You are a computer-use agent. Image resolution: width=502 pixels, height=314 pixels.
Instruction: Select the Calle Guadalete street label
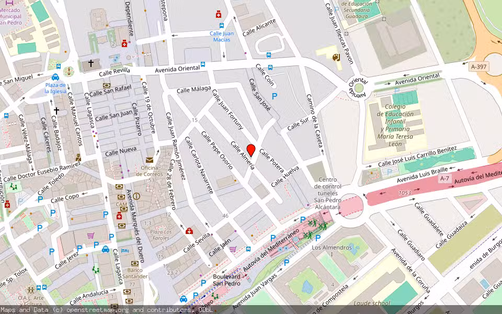(x=429, y=219)
